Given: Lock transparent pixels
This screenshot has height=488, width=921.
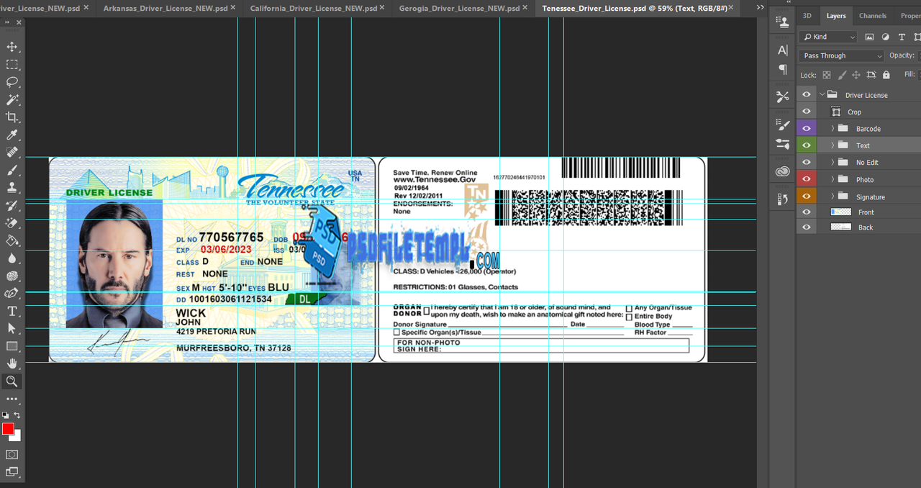Looking at the screenshot, I should (827, 75).
